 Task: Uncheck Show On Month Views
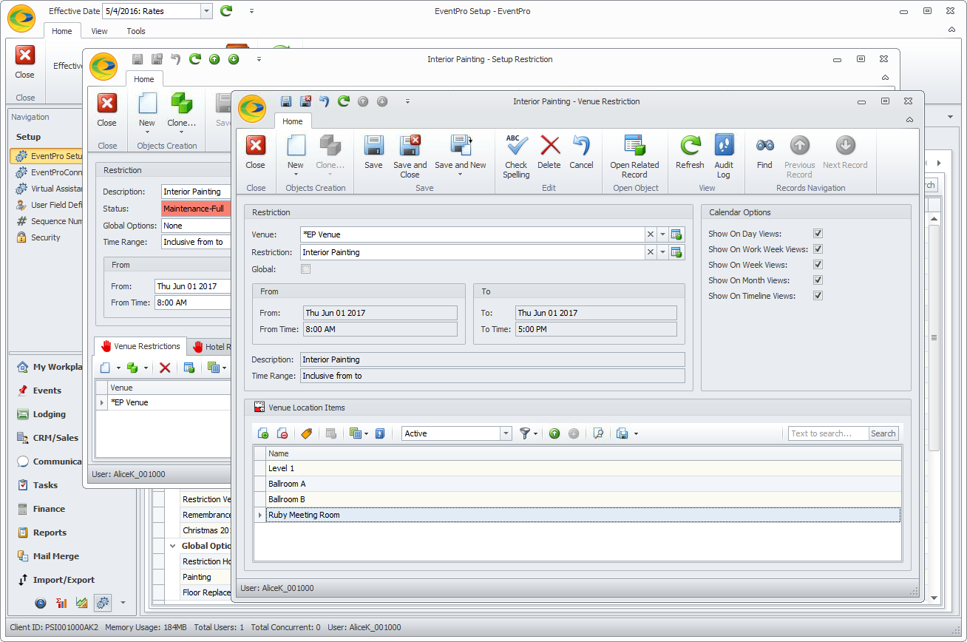(x=818, y=280)
